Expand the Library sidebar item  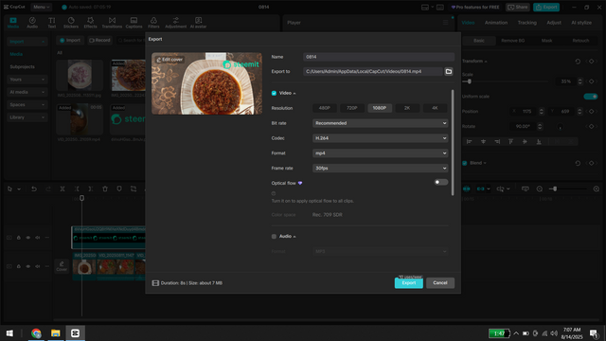click(27, 117)
